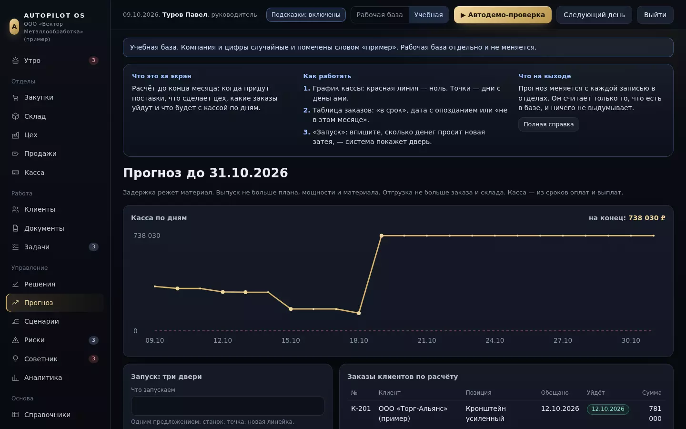Click the sunrise icon next to Утро
Viewport: 686px width, 429px height.
[15, 61]
